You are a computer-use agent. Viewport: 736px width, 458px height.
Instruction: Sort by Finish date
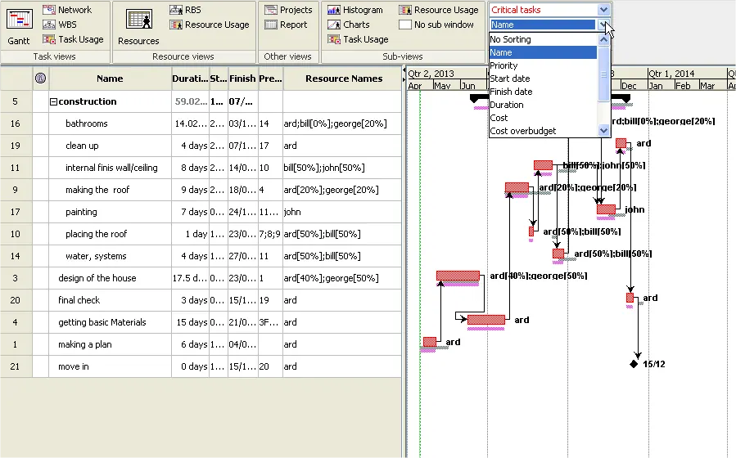point(543,92)
